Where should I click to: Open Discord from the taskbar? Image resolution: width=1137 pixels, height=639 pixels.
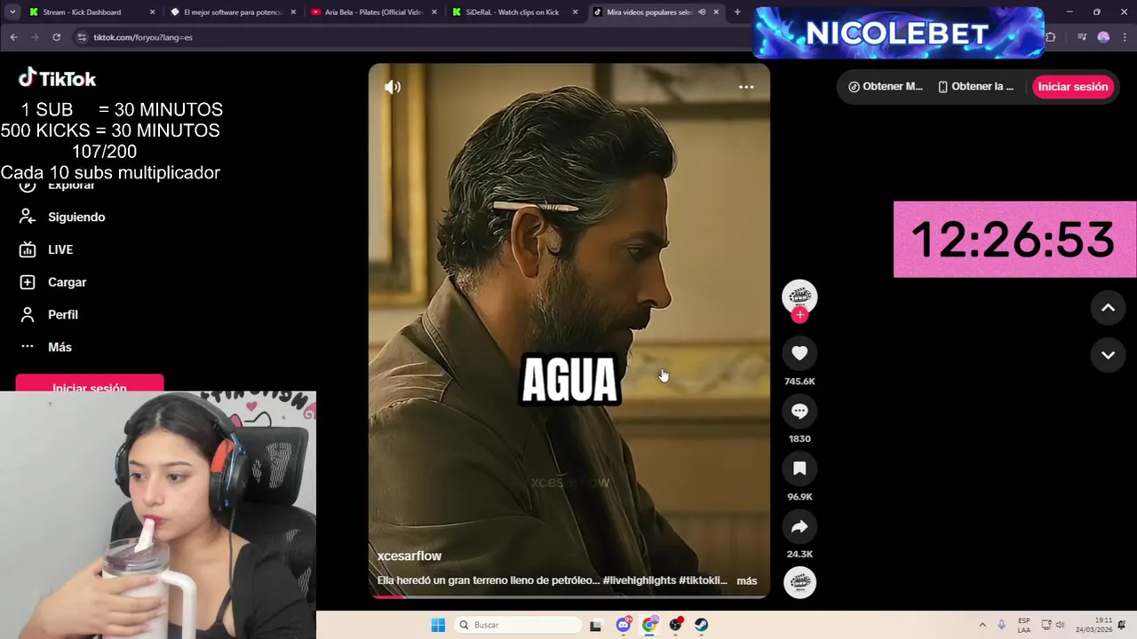point(623,625)
